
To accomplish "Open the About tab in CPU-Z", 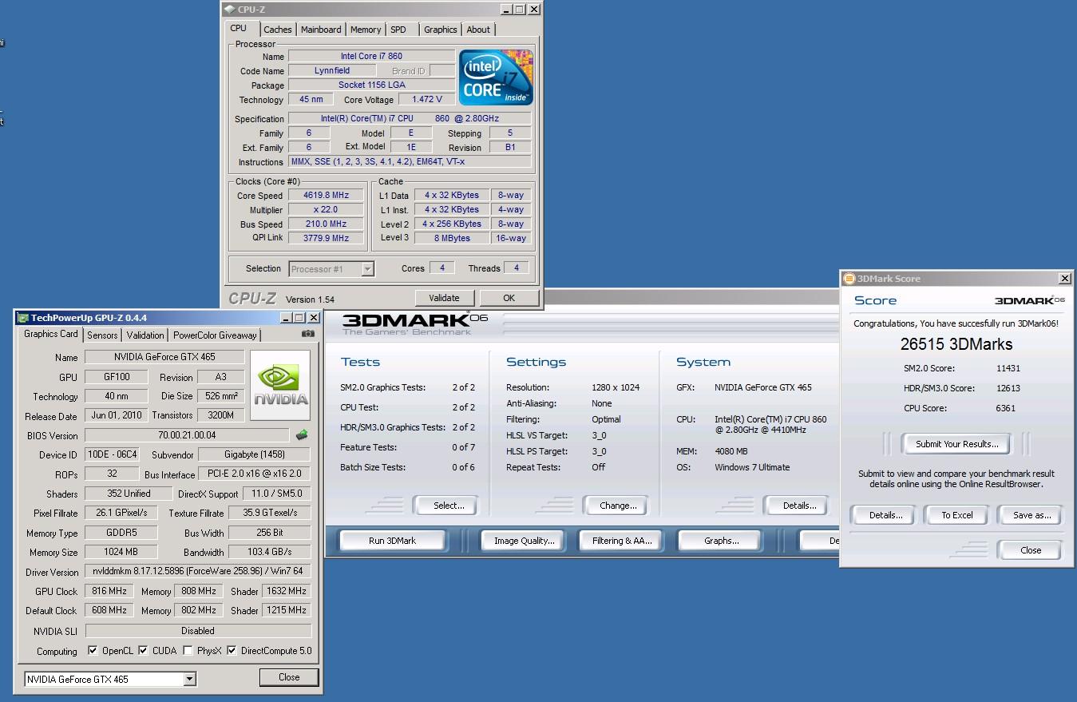I will tap(478, 30).
